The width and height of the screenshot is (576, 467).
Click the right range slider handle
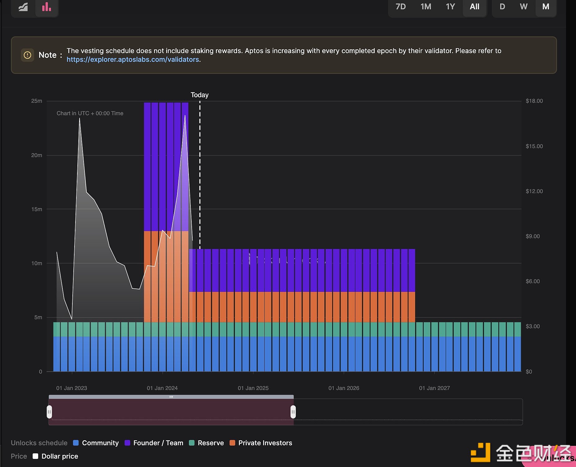tap(293, 412)
